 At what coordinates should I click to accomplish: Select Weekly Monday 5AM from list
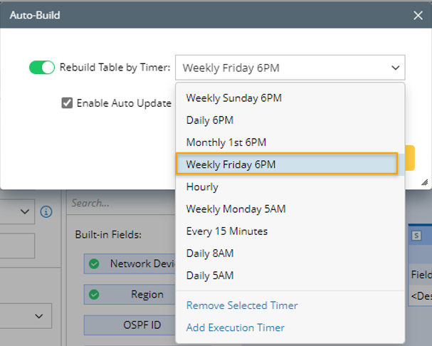click(236, 209)
